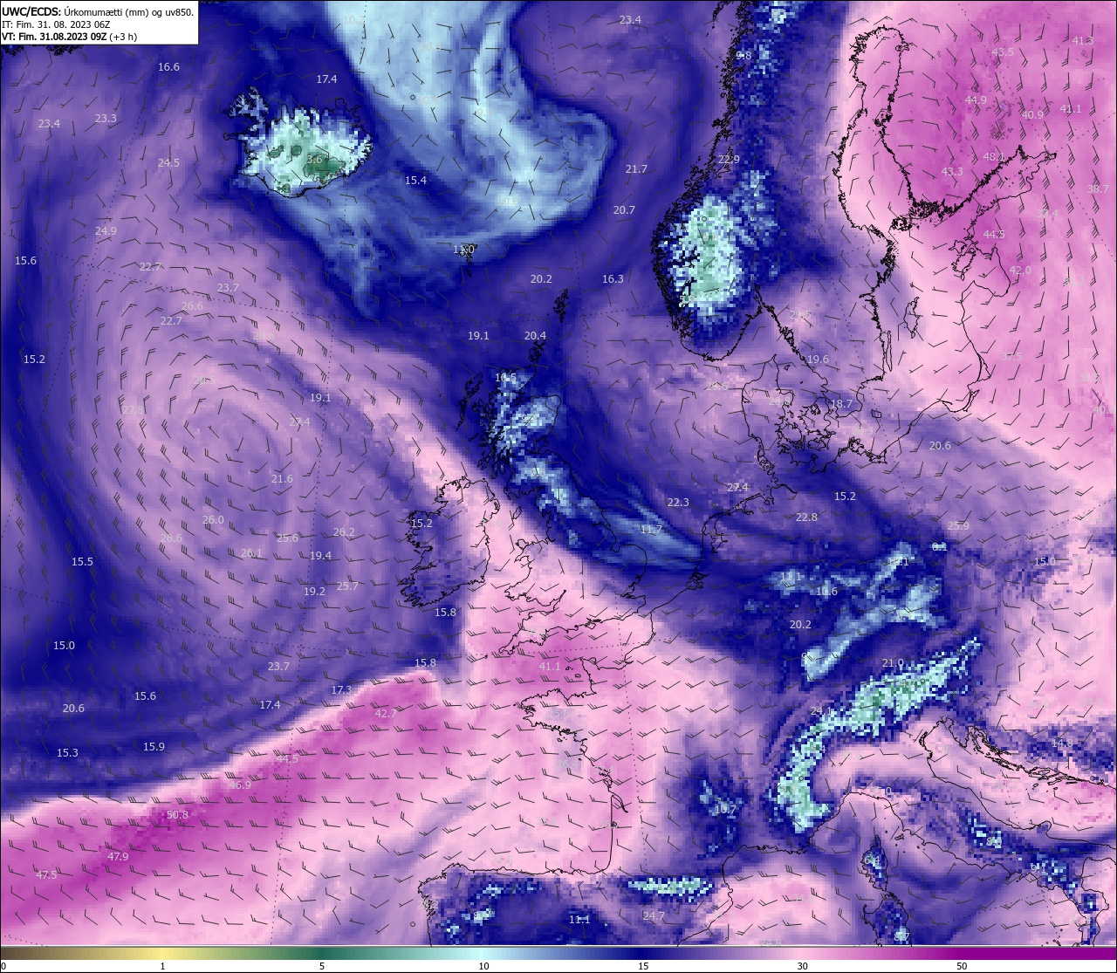Click the 50 label on the colour scale

click(962, 966)
